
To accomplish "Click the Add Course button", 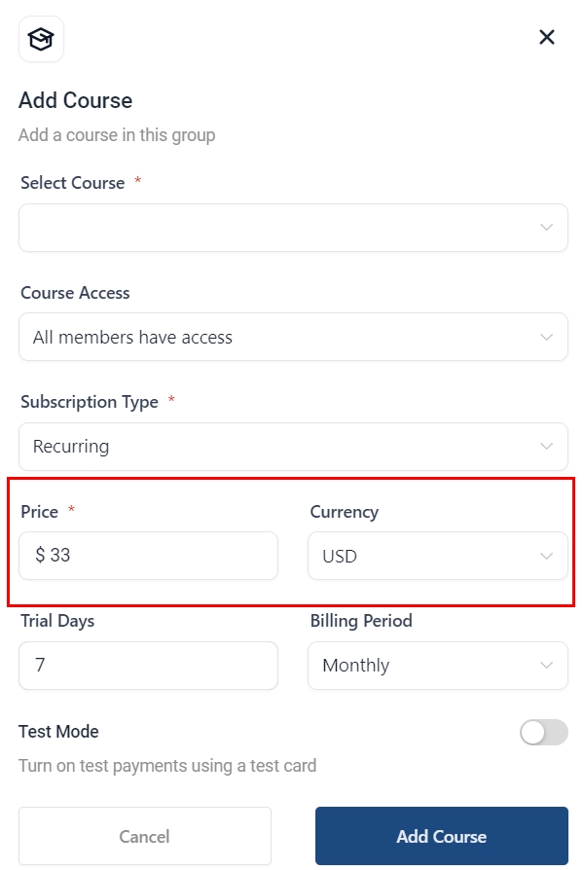I will coord(441,836).
